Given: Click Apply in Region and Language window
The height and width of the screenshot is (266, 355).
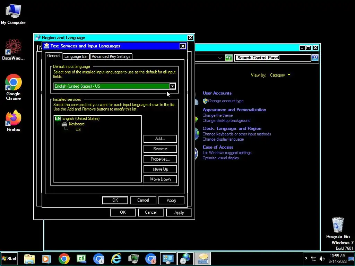Looking at the screenshot, I should [x=179, y=212].
